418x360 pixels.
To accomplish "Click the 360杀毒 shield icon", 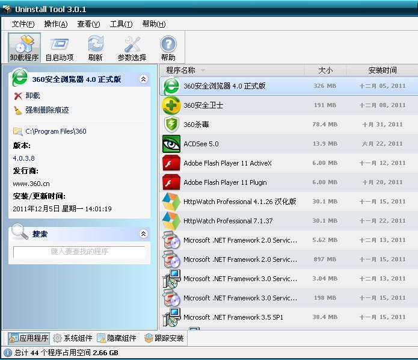I will tap(171, 125).
